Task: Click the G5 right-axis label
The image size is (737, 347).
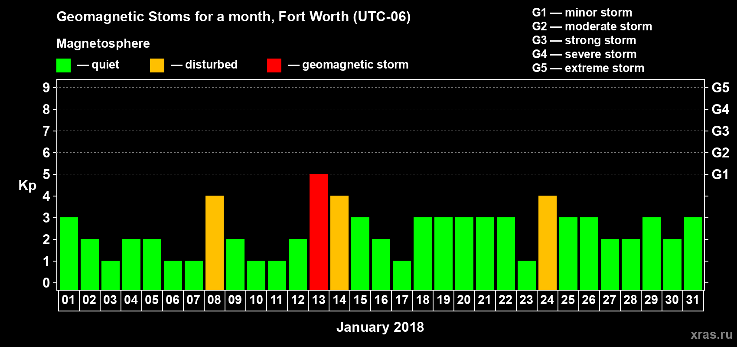Action: click(x=721, y=88)
